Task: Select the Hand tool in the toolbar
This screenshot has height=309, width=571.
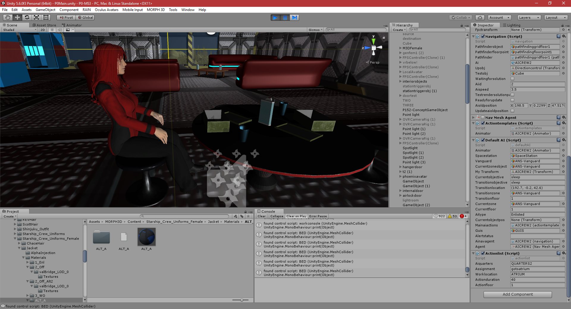Action: pyautogui.click(x=8, y=18)
